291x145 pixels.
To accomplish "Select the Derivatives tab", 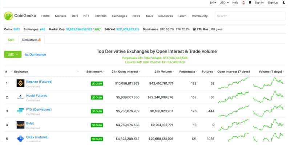I will [x=31, y=40].
